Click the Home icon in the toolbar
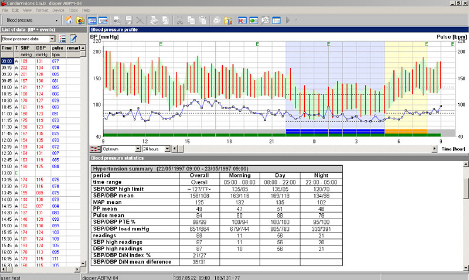Image resolution: width=469 pixels, height=280 pixels. tap(69, 21)
